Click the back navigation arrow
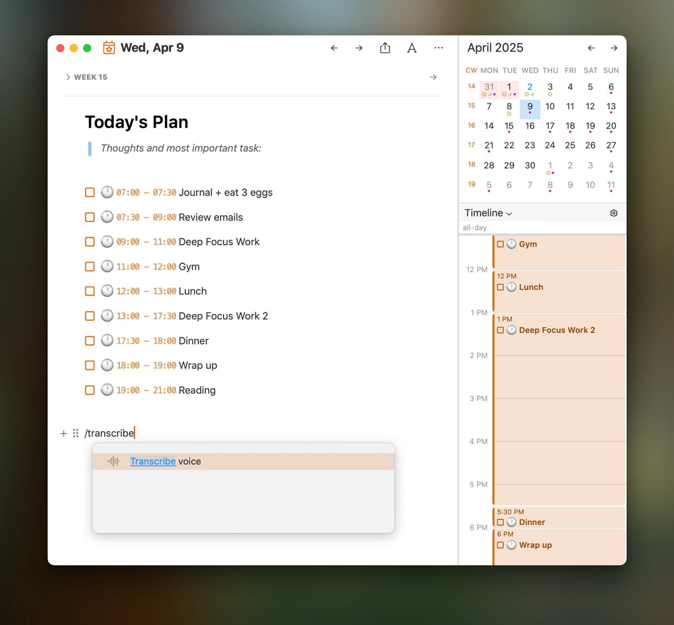Viewport: 674px width, 625px height. 334,48
